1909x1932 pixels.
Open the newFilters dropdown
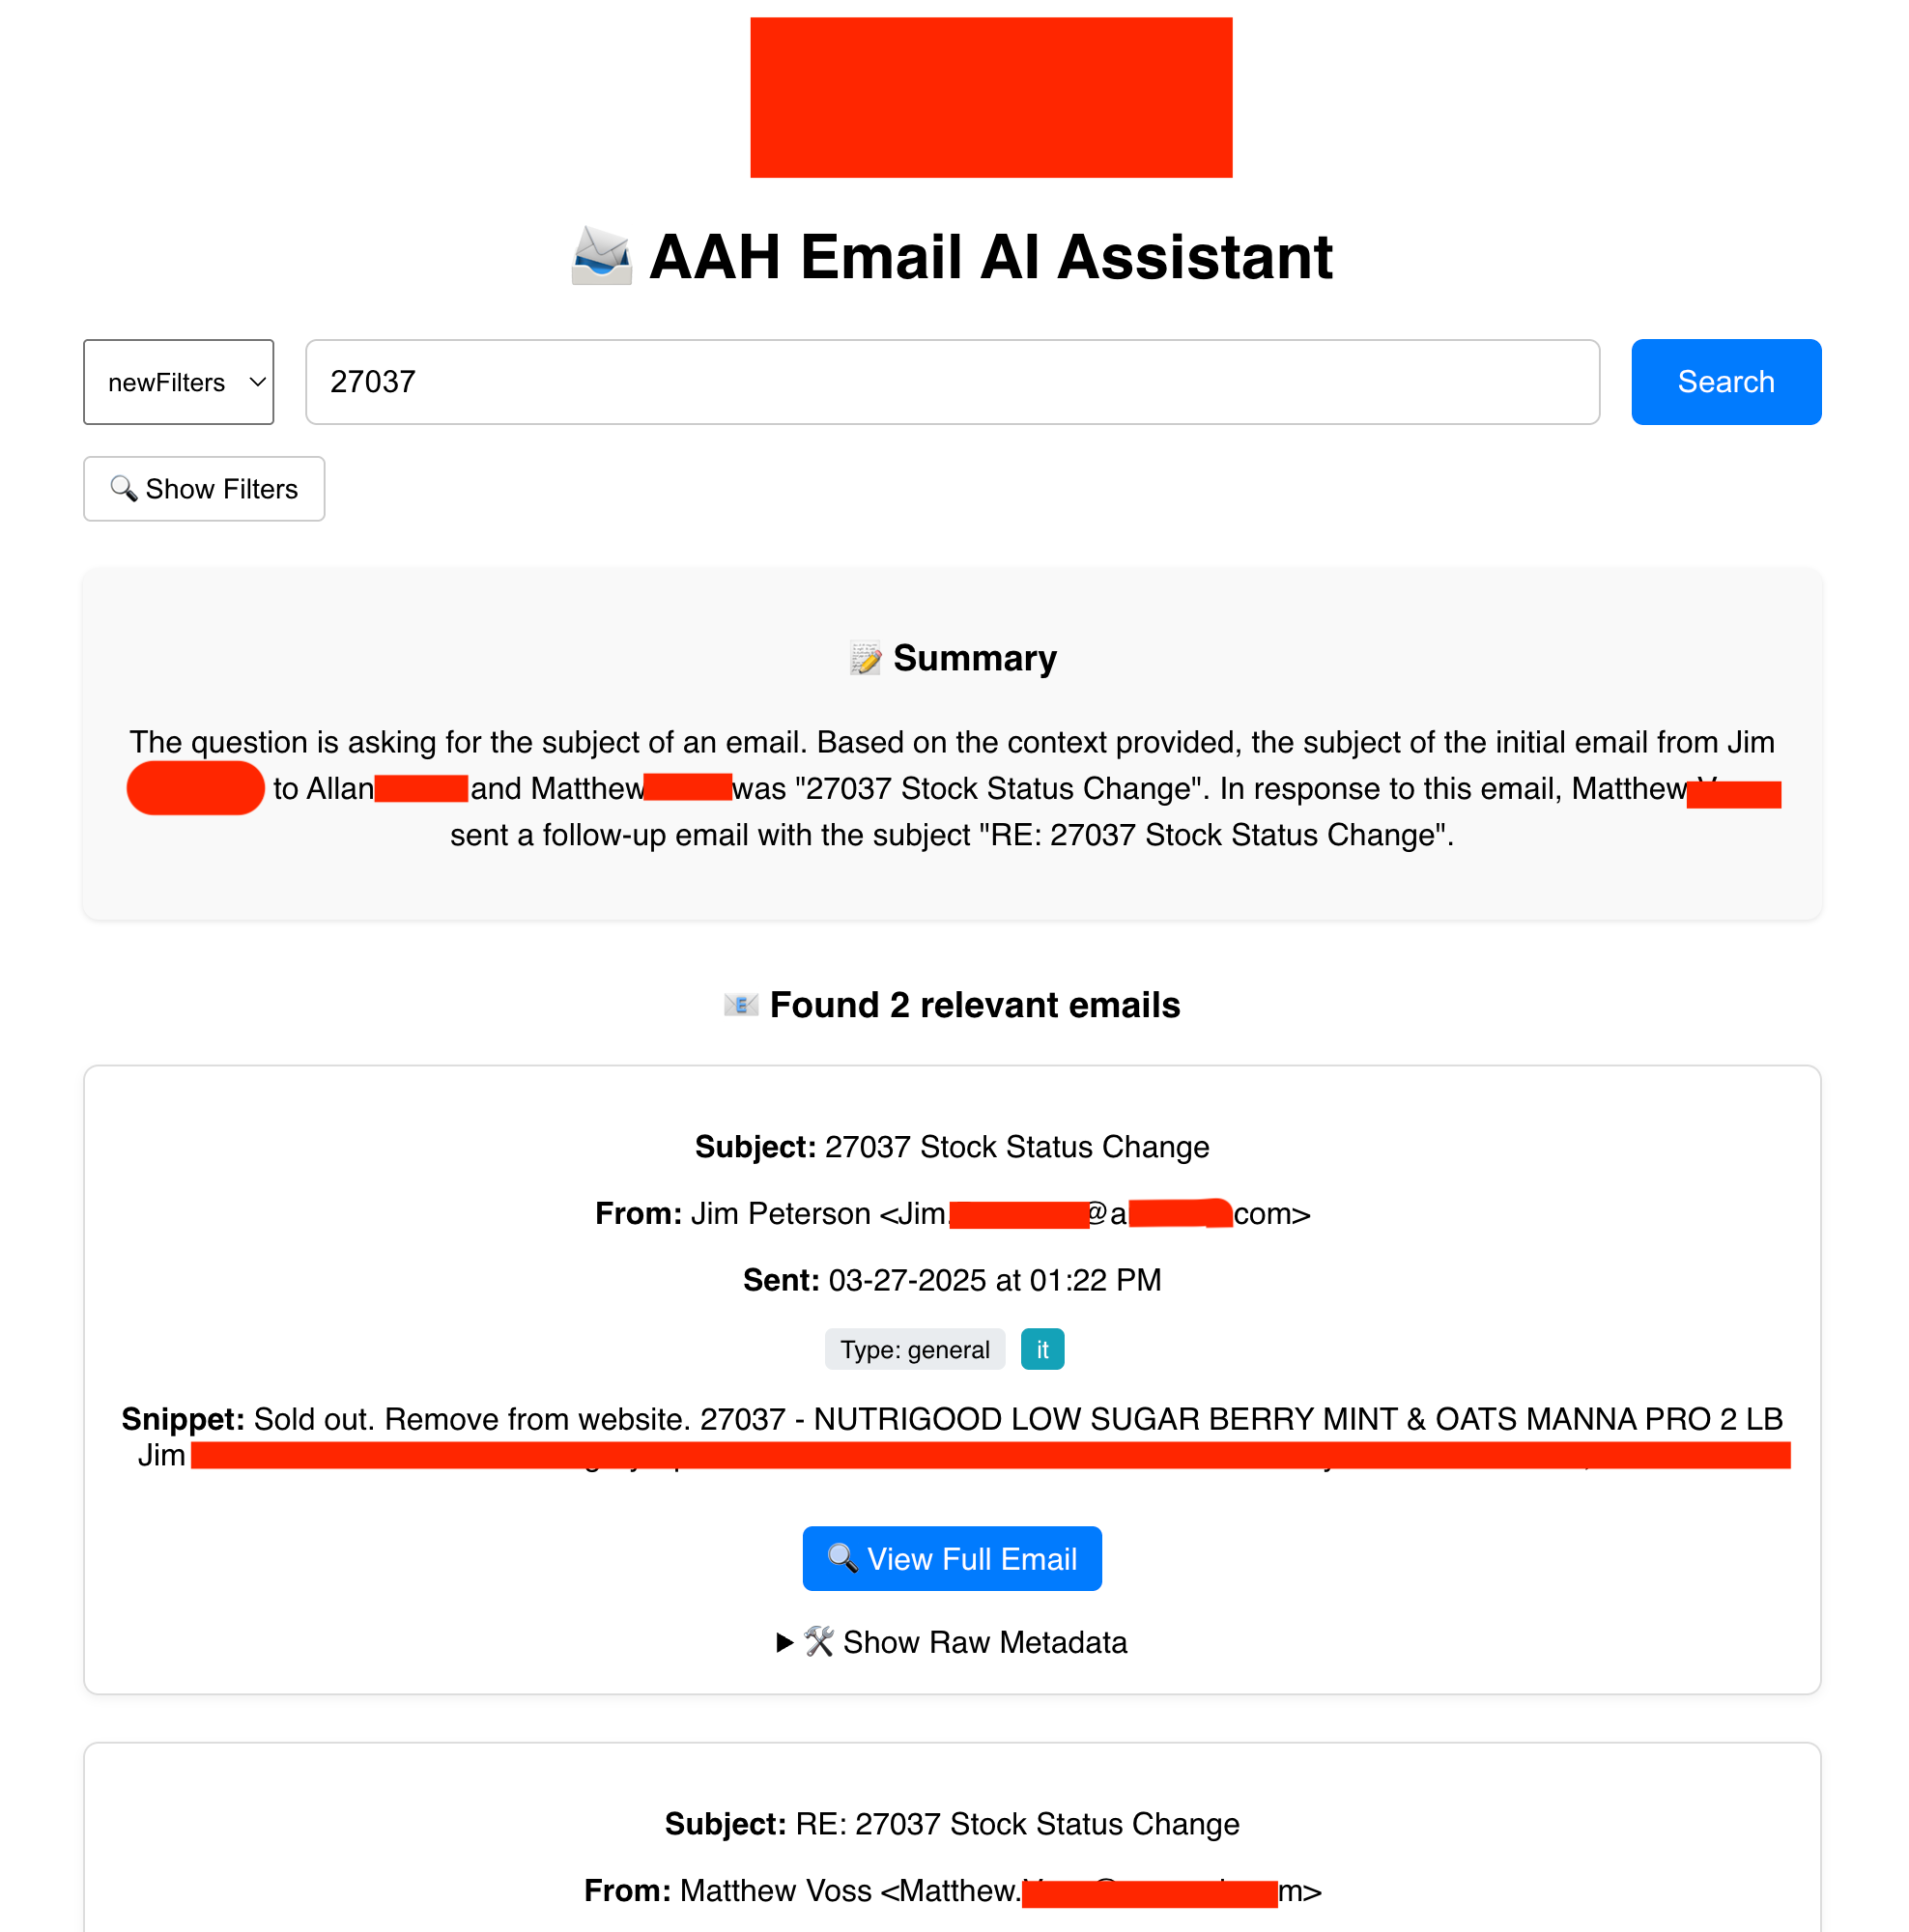pyautogui.click(x=178, y=382)
